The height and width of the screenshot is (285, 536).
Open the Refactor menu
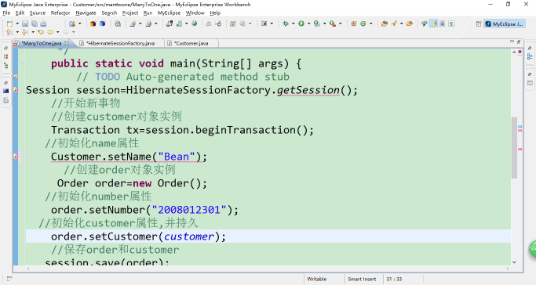click(x=60, y=13)
